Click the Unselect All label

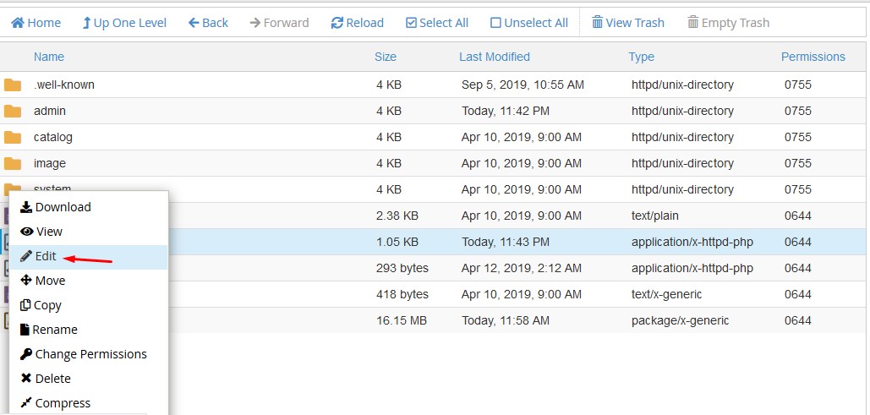tap(536, 23)
